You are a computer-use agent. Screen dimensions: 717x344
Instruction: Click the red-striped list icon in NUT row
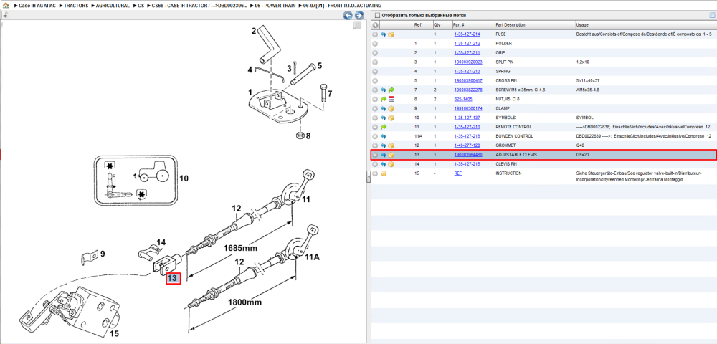click(x=391, y=99)
